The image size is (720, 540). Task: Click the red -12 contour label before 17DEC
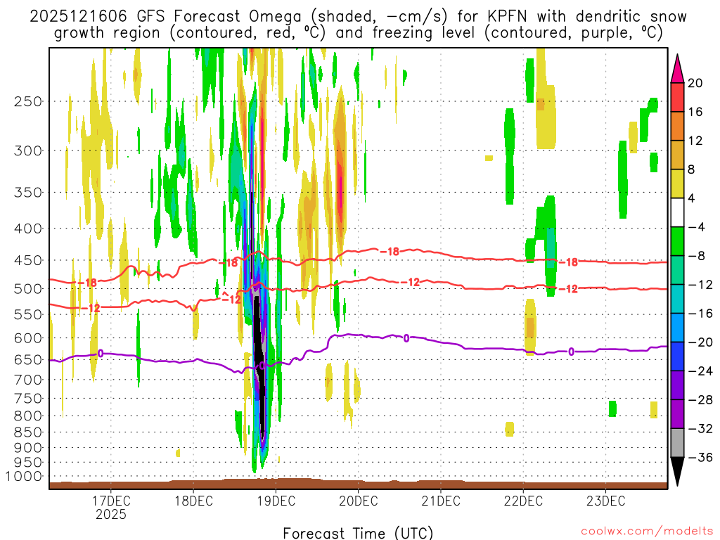point(91,308)
